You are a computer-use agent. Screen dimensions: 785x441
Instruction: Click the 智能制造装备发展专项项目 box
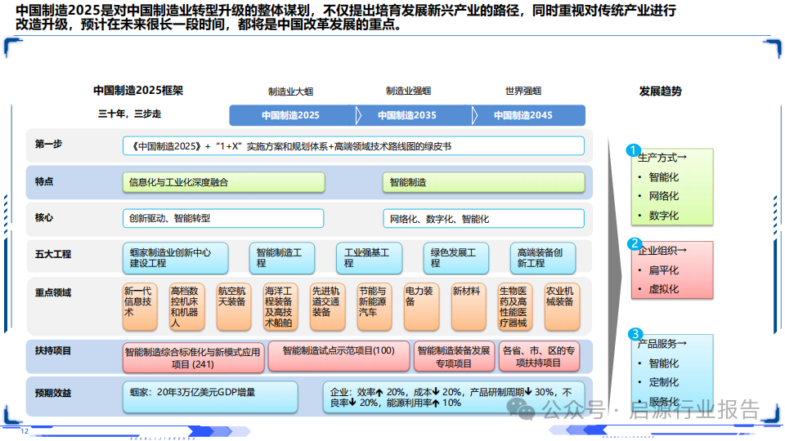tap(454, 356)
